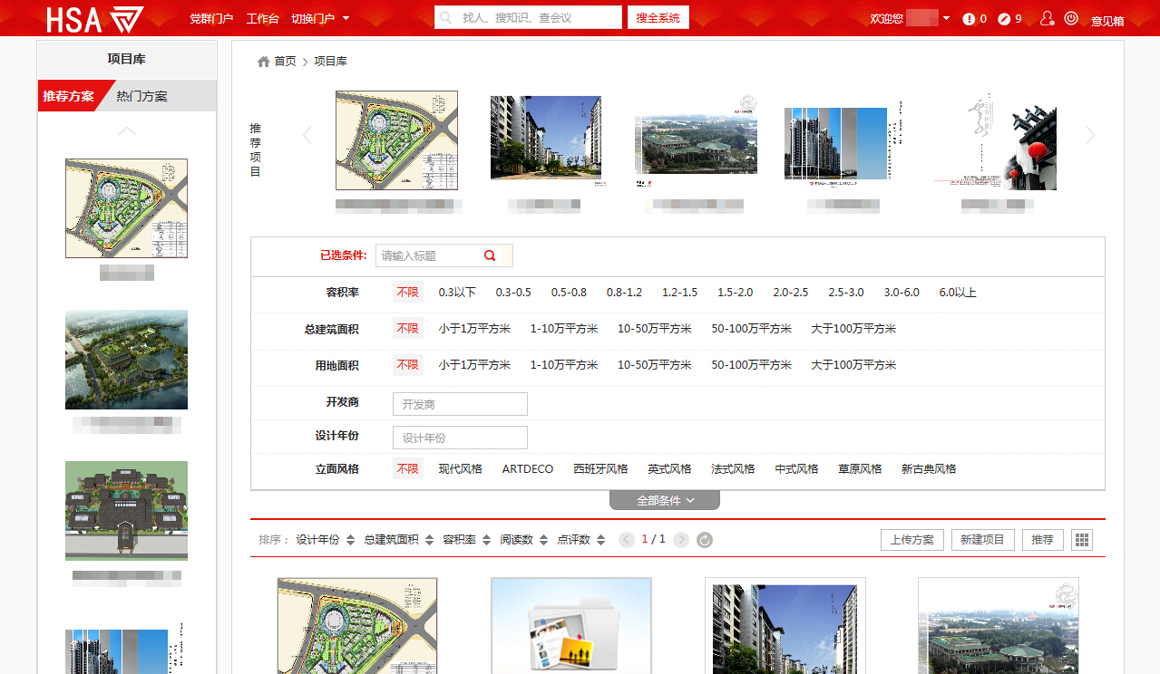This screenshot has width=1160, height=674.
Task: Select 总建筑面积 1-10万平方米
Action: point(564,329)
